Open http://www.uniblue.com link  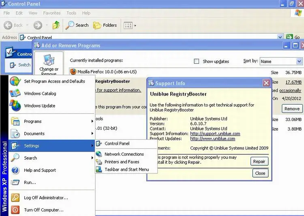(x=213, y=139)
